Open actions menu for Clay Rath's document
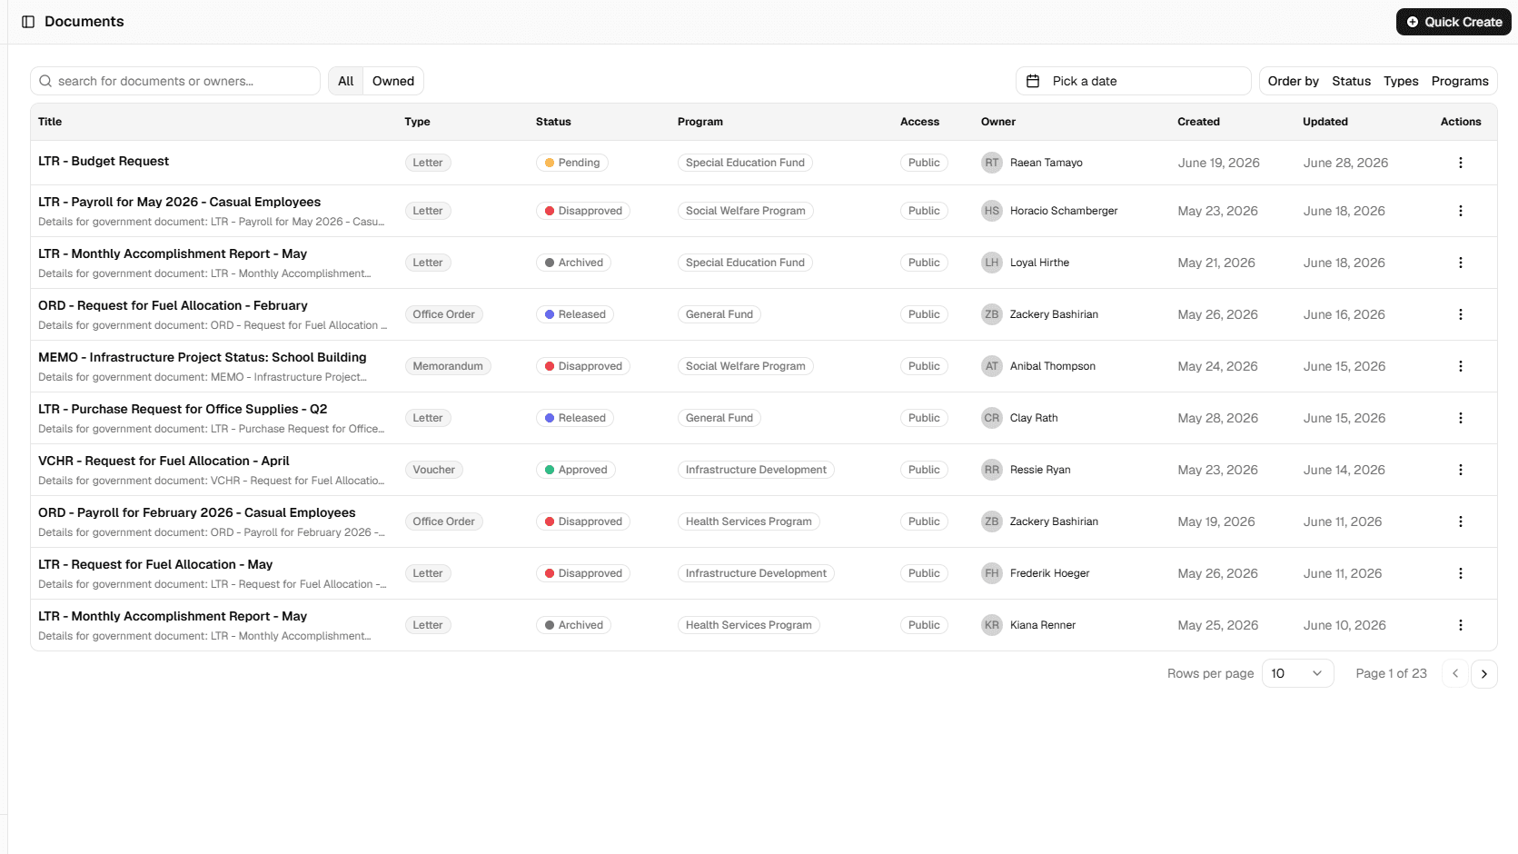The image size is (1518, 854). 1460,418
